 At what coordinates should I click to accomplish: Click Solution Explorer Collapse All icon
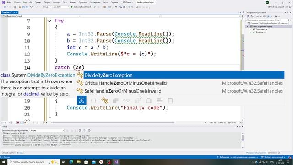[261, 16]
